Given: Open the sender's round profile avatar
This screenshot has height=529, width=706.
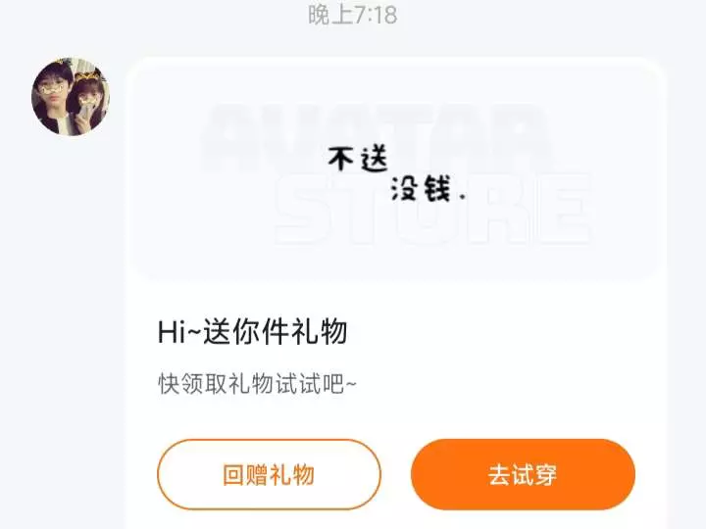Looking at the screenshot, I should click(x=71, y=96).
